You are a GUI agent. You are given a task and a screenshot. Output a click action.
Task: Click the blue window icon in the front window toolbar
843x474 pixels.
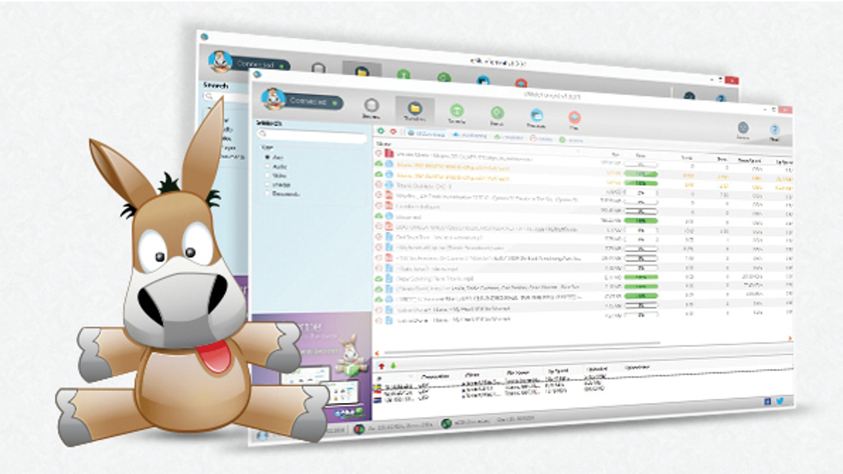point(536,116)
